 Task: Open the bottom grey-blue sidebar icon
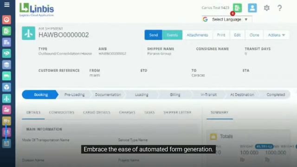pos(6,143)
